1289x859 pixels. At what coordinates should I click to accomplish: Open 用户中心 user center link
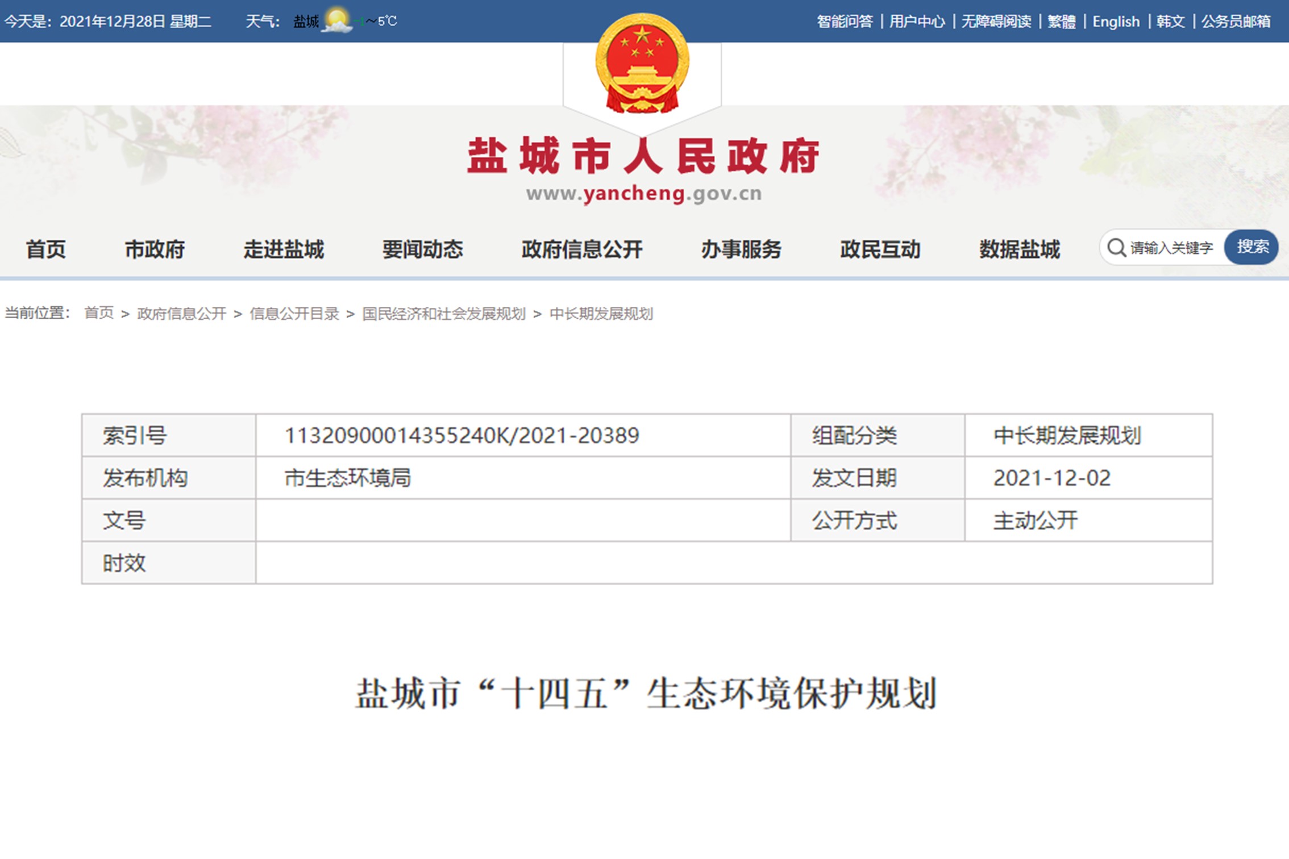tap(917, 22)
